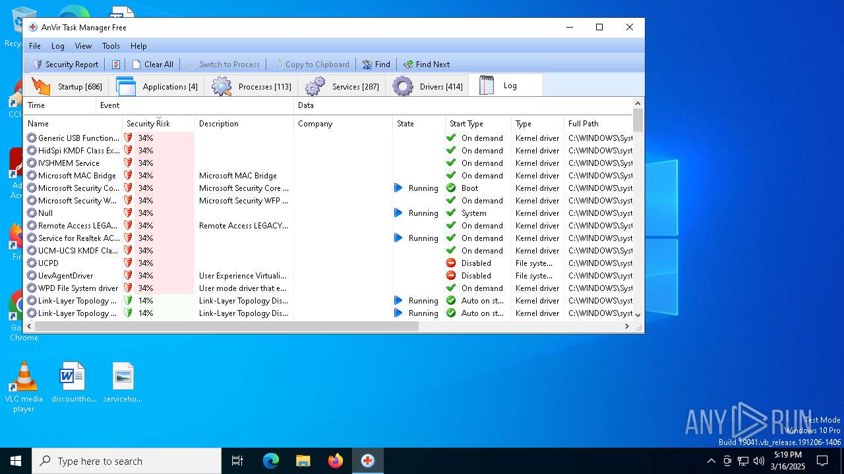
Task: Click the red checklist icon in toolbar
Action: tap(116, 65)
